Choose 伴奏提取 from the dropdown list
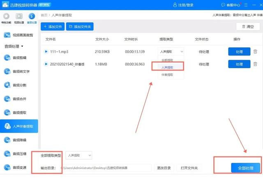The image size is (263, 181). point(167,75)
